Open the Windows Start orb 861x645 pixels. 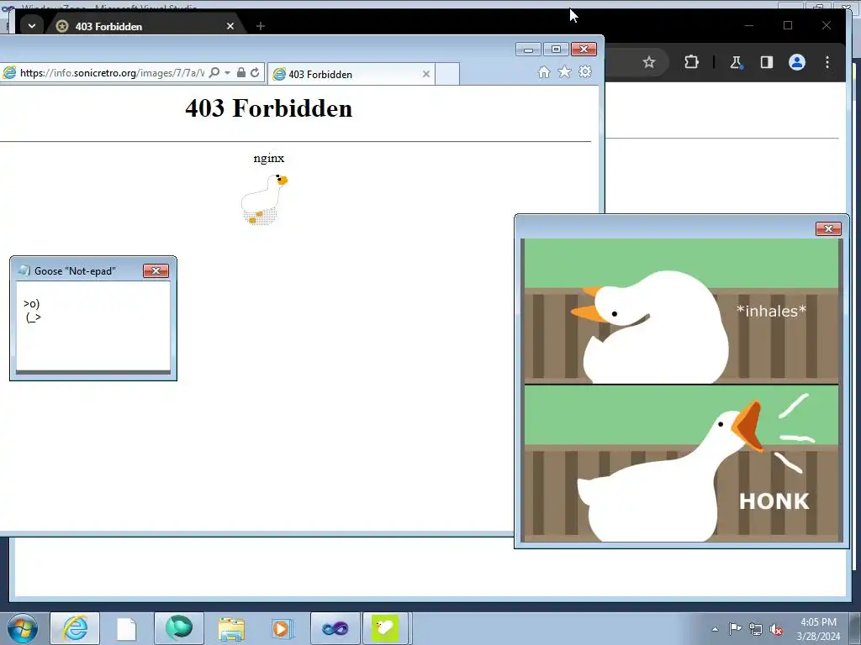[23, 628]
